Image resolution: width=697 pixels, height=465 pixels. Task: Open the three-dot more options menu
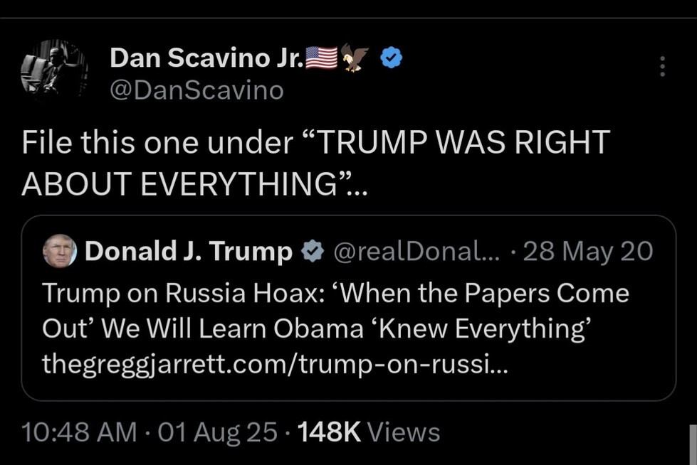(x=662, y=66)
